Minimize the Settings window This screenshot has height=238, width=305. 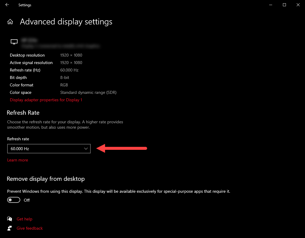(271, 5)
